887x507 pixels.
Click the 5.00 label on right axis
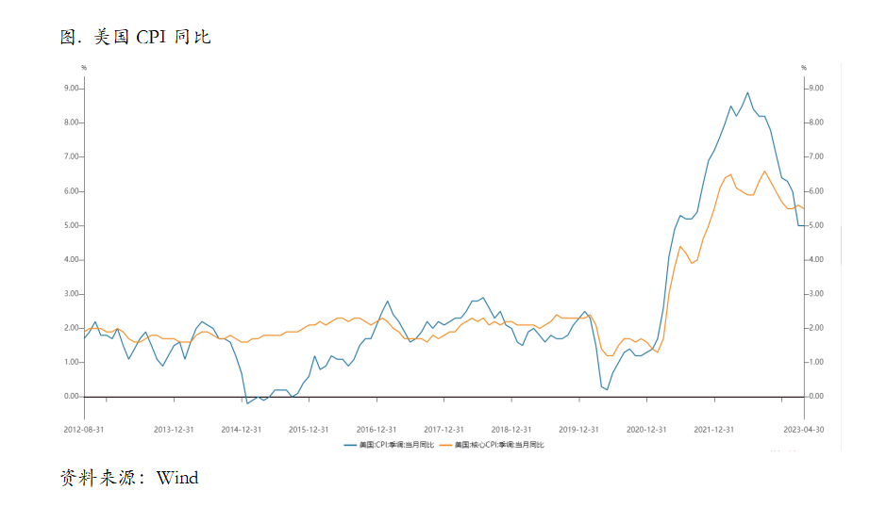(x=816, y=225)
